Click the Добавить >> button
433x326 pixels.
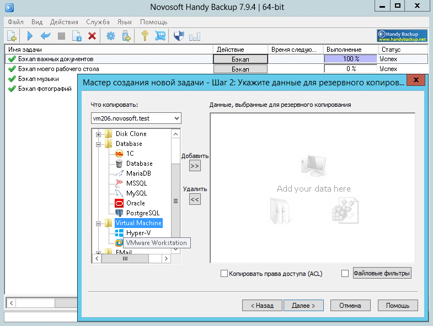click(x=195, y=166)
